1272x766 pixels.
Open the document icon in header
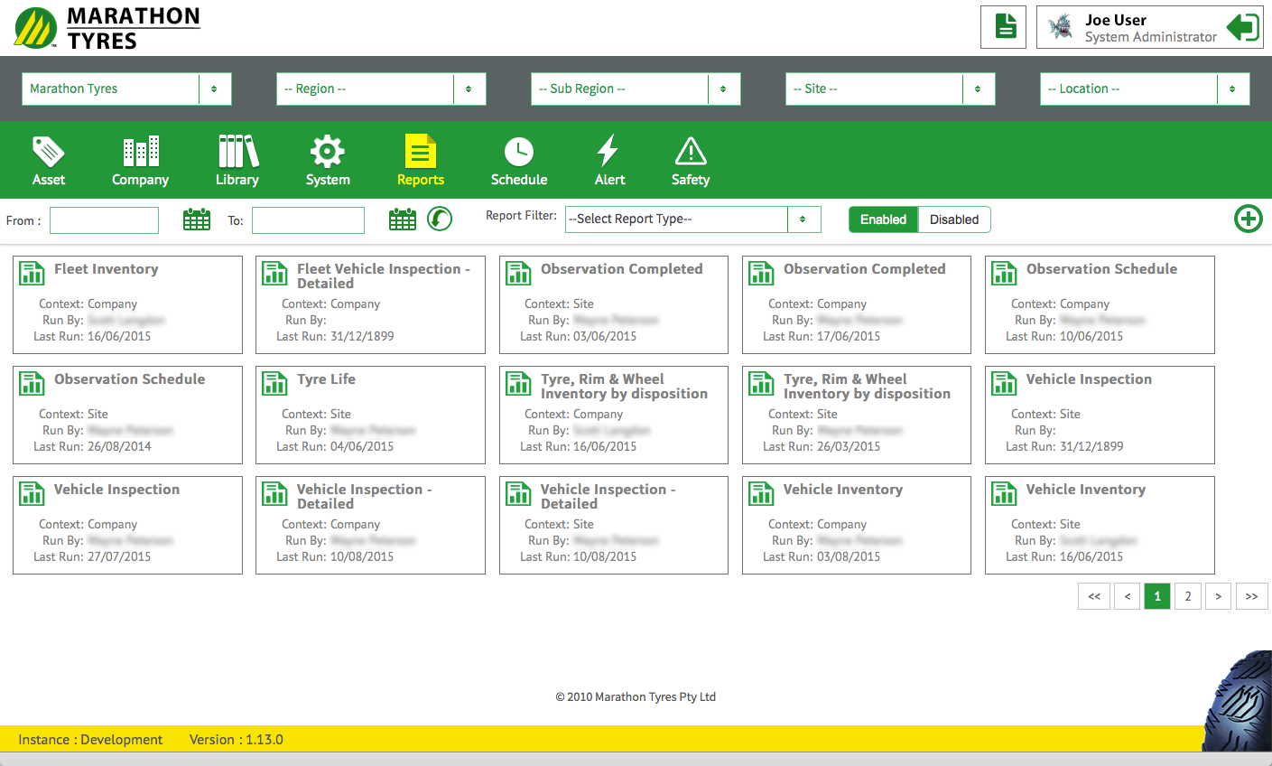click(1004, 27)
